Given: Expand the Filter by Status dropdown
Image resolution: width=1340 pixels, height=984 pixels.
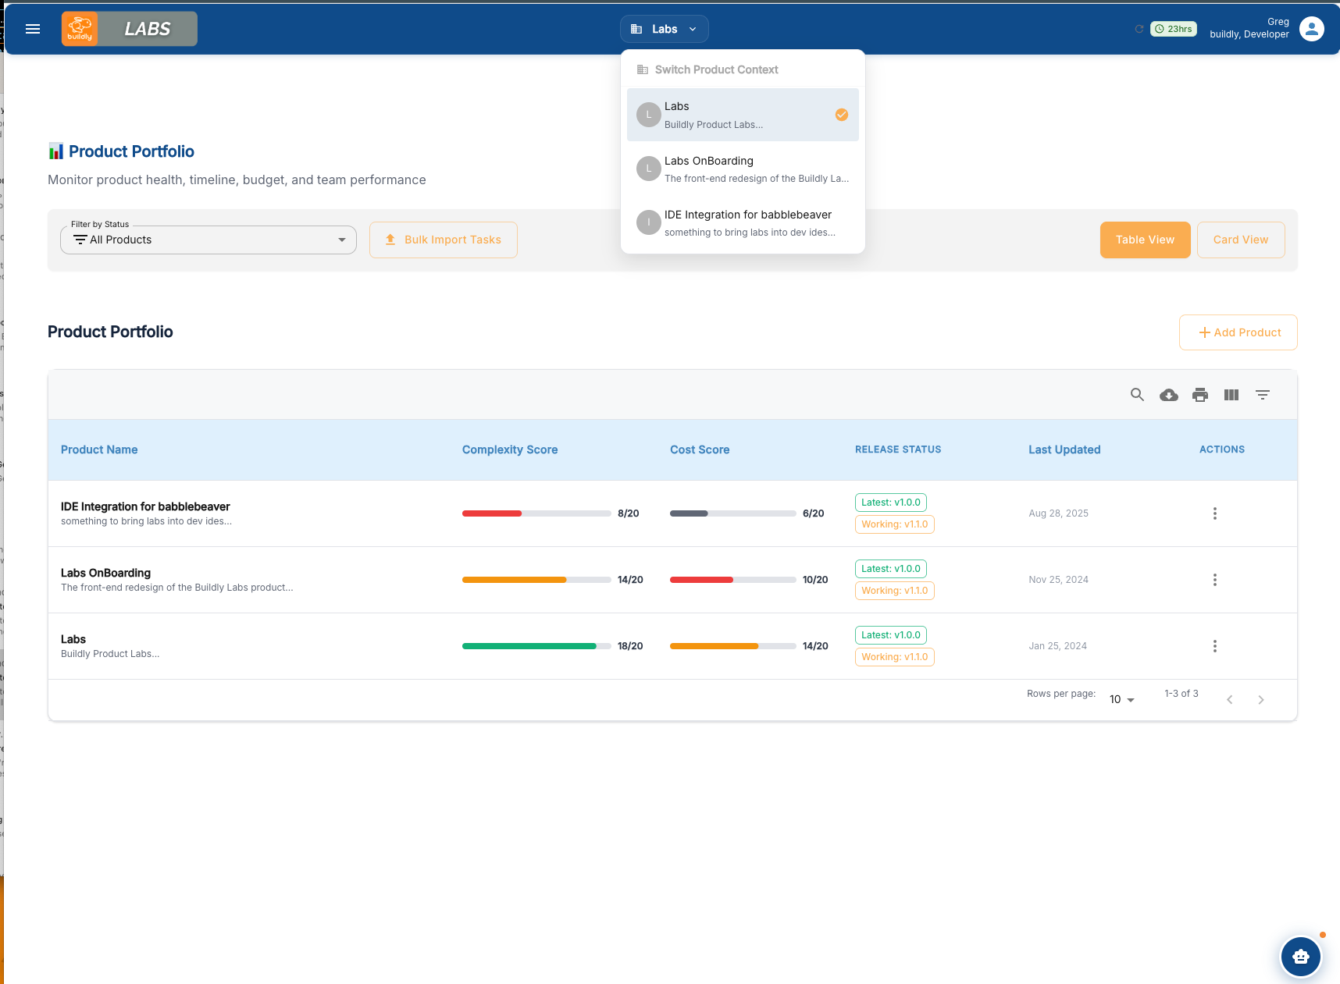Looking at the screenshot, I should tap(208, 240).
